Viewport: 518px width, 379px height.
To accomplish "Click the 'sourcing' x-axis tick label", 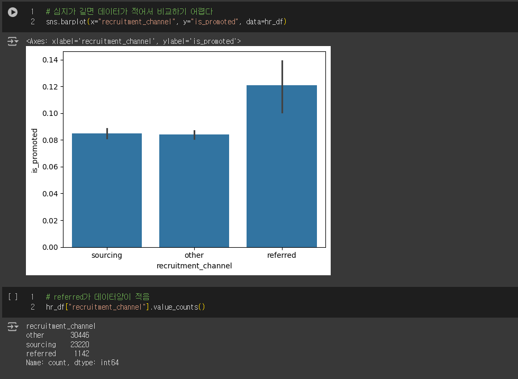I will (x=107, y=255).
